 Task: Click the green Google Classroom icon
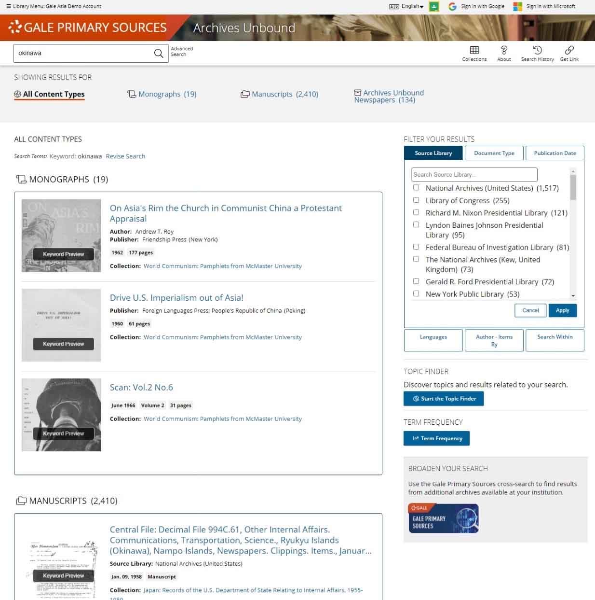(x=434, y=6)
